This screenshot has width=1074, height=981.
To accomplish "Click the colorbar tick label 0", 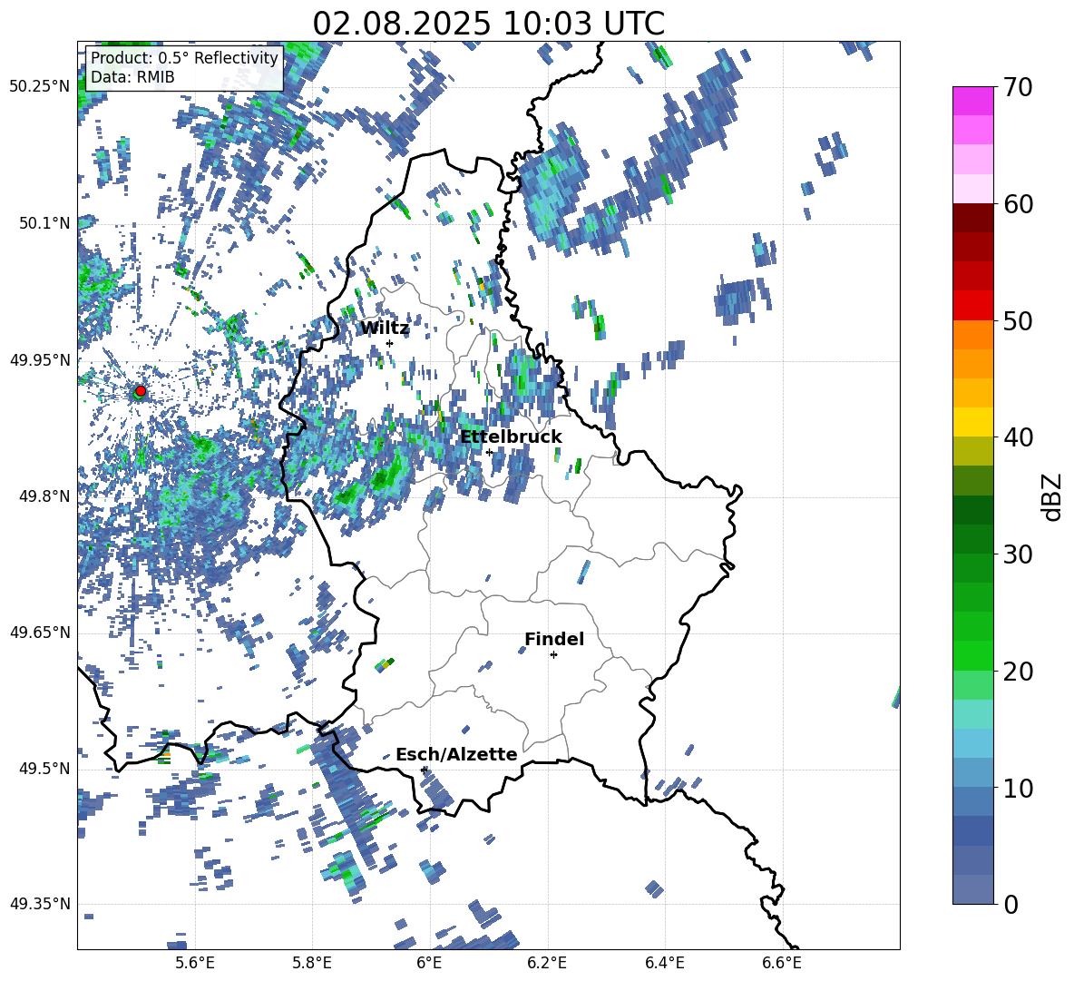I will click(x=1011, y=904).
